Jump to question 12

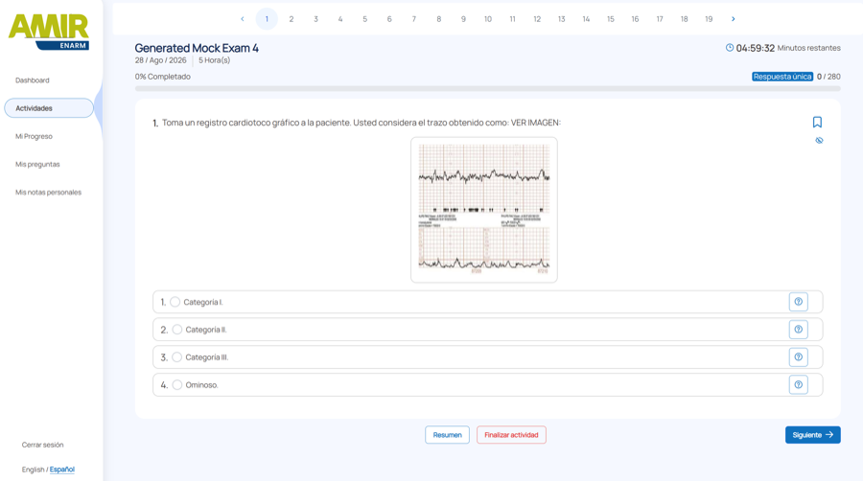click(x=537, y=19)
